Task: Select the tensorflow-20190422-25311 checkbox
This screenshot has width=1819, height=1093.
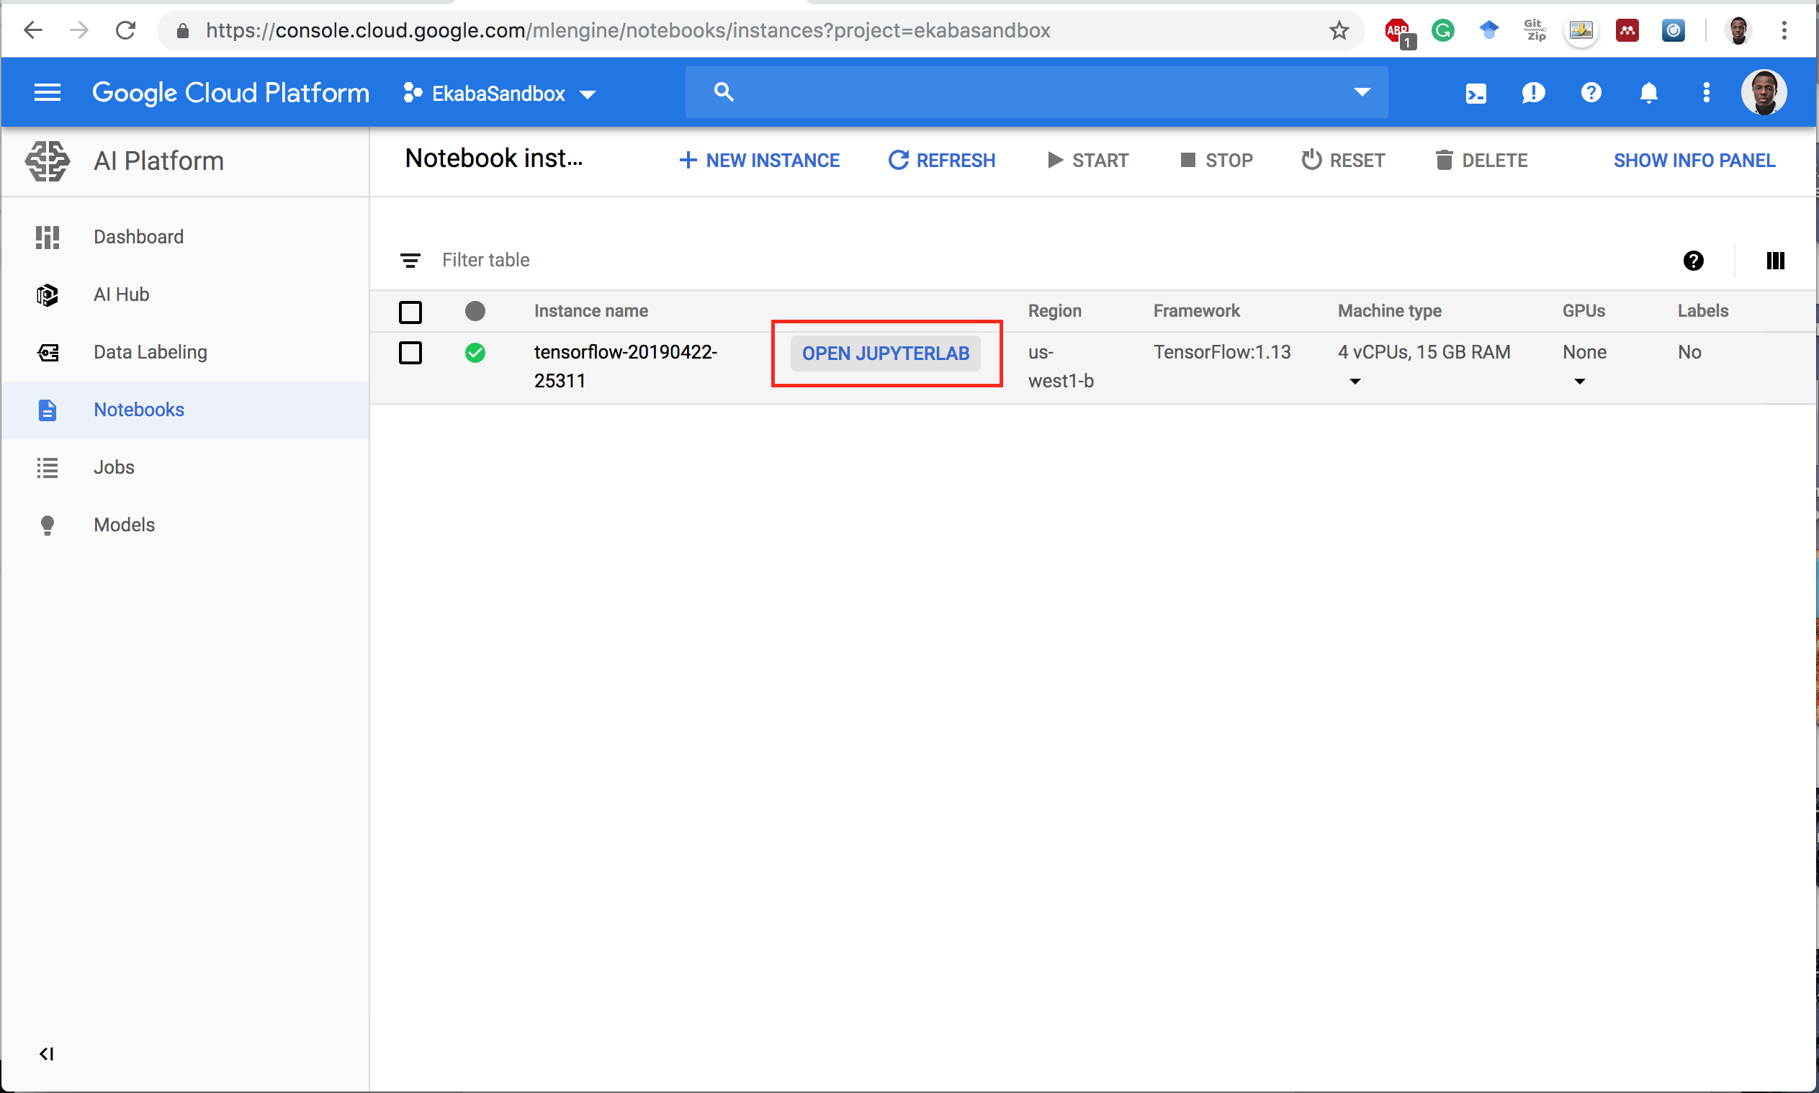Action: [x=410, y=352]
